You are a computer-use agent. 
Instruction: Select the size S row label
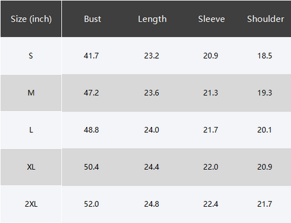click(31, 56)
